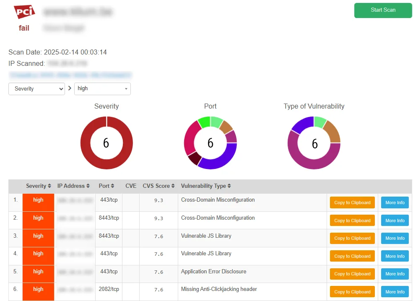Click the PCI logo icon
This screenshot has width=413, height=301.
pos(24,12)
